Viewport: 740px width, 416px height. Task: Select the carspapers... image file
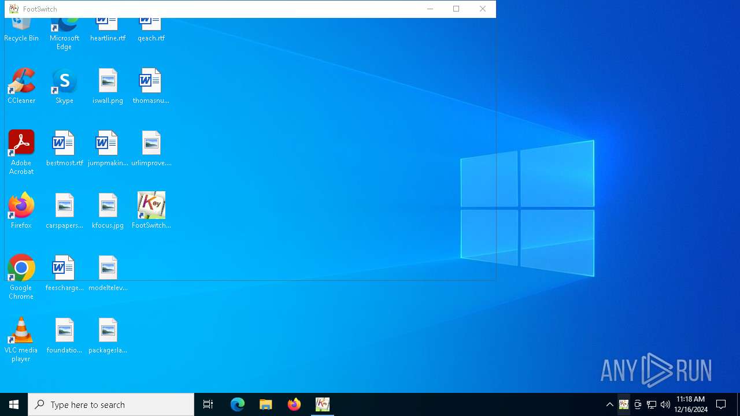tap(64, 211)
